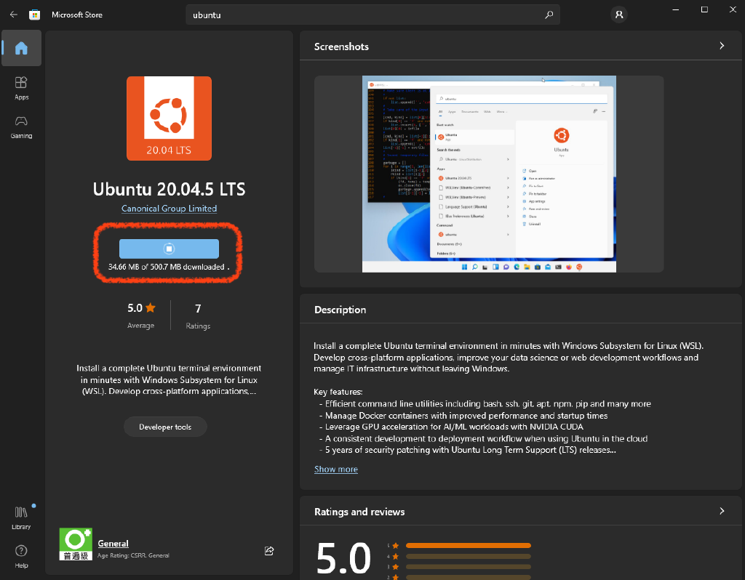Screen dimensions: 745x580
Task: Open the Canonical Group Limited link
Action: pyautogui.click(x=169, y=208)
